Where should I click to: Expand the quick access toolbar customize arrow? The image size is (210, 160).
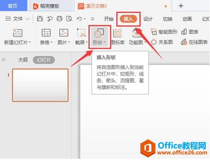pos(93,19)
